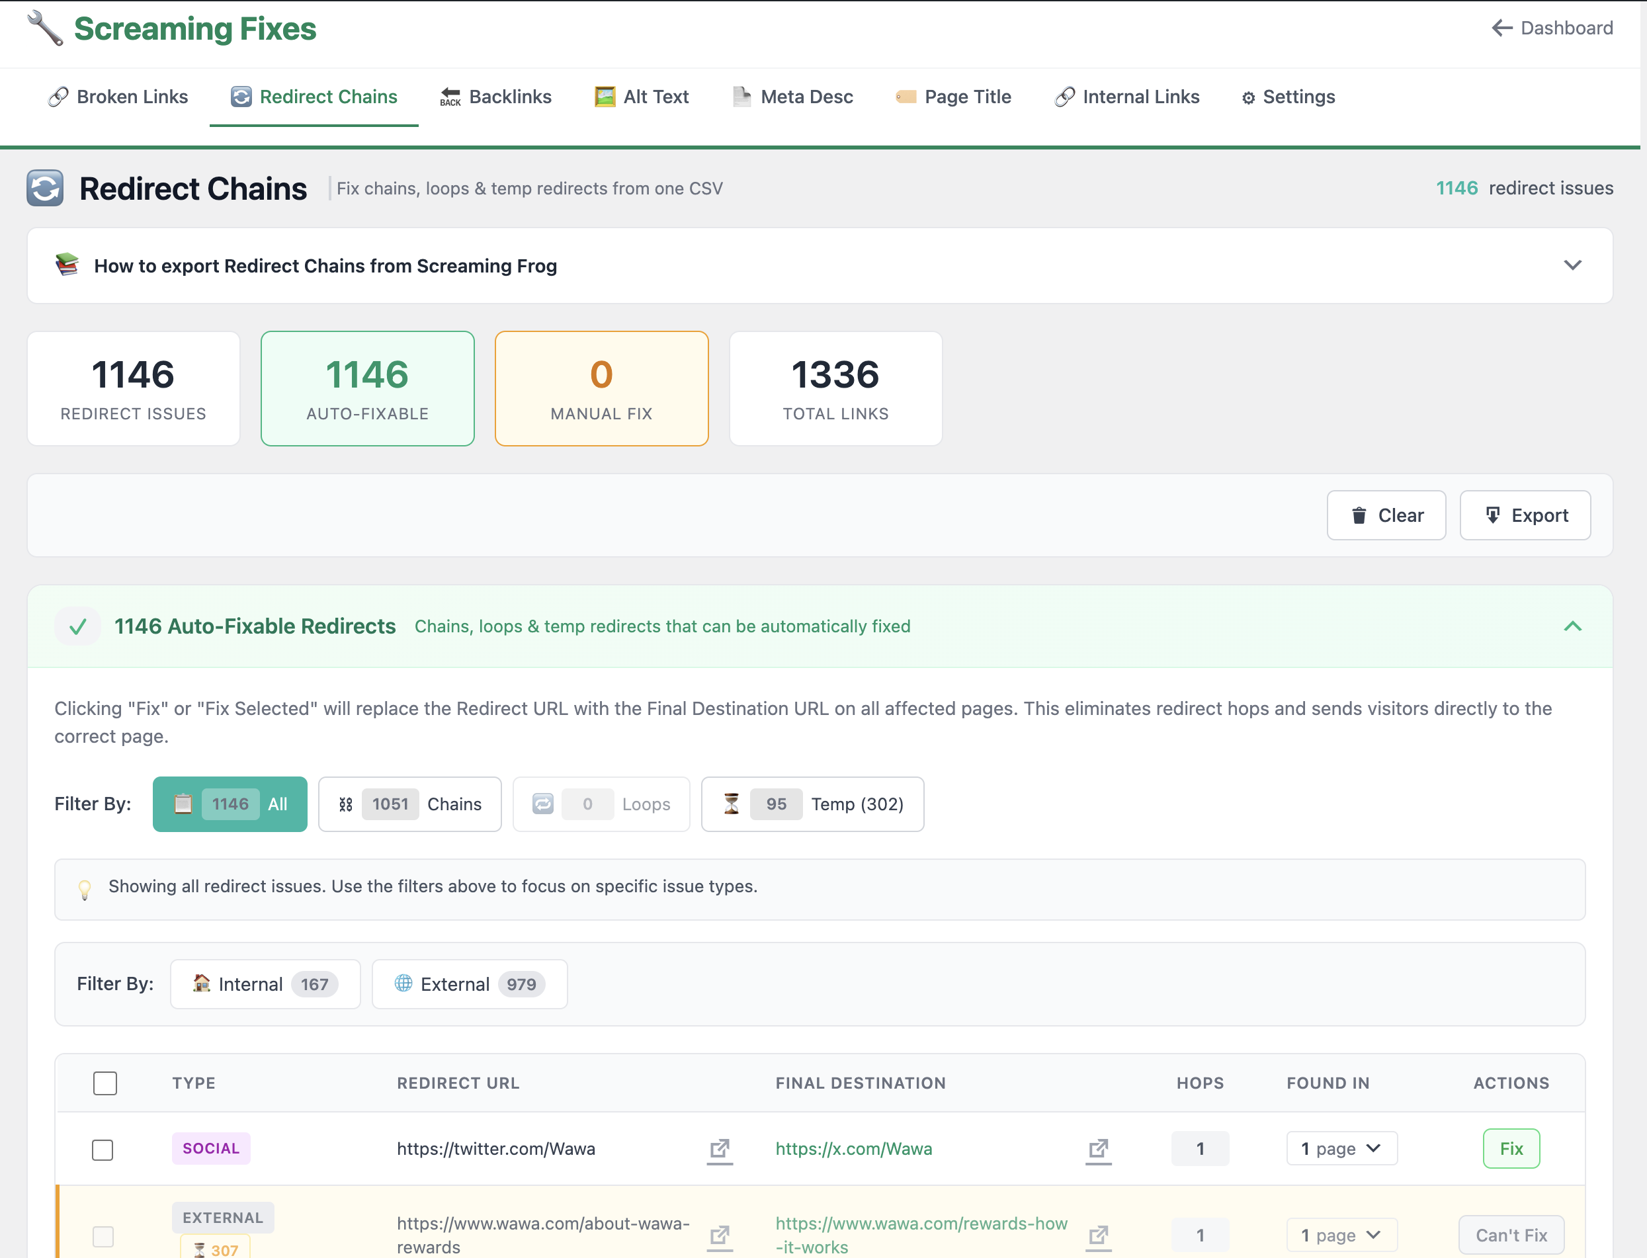Expand the How to export Redirect Chains section
1647x1258 pixels.
(1573, 266)
